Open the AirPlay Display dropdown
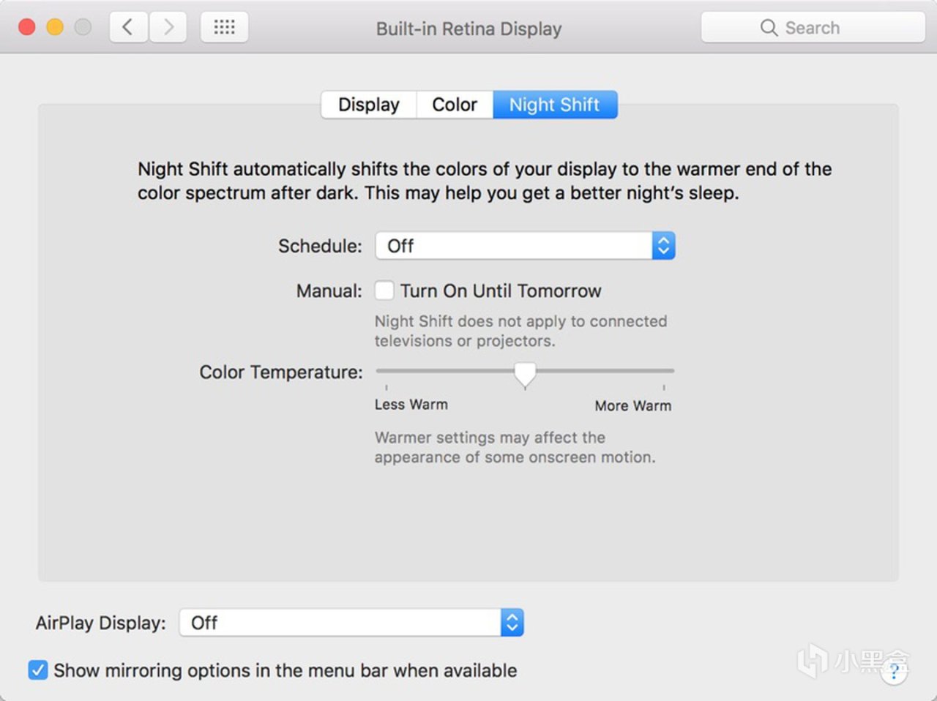Viewport: 937px width, 701px height. click(x=351, y=623)
